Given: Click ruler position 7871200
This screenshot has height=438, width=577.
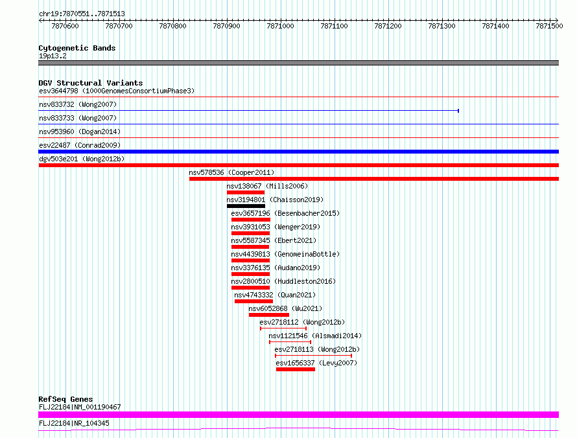Looking at the screenshot, I should 388,26.
